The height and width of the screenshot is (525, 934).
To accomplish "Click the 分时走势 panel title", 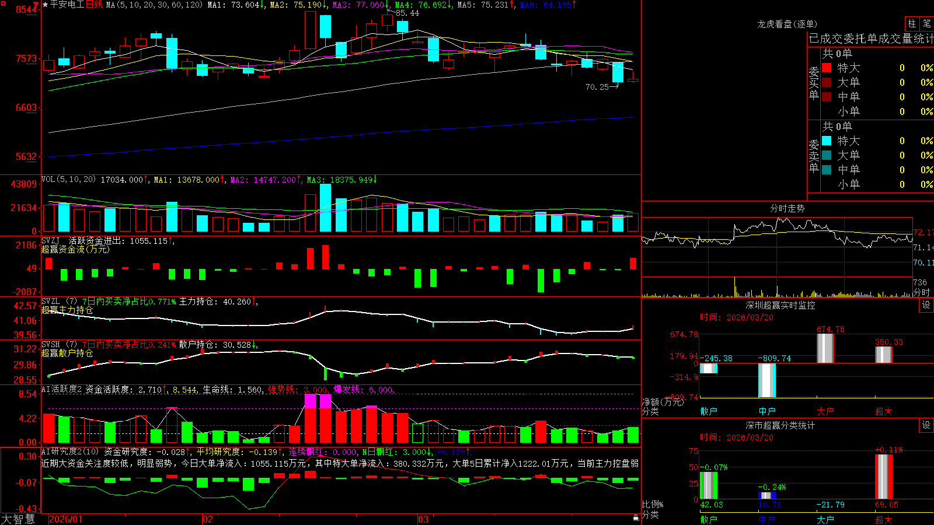I will tap(787, 208).
